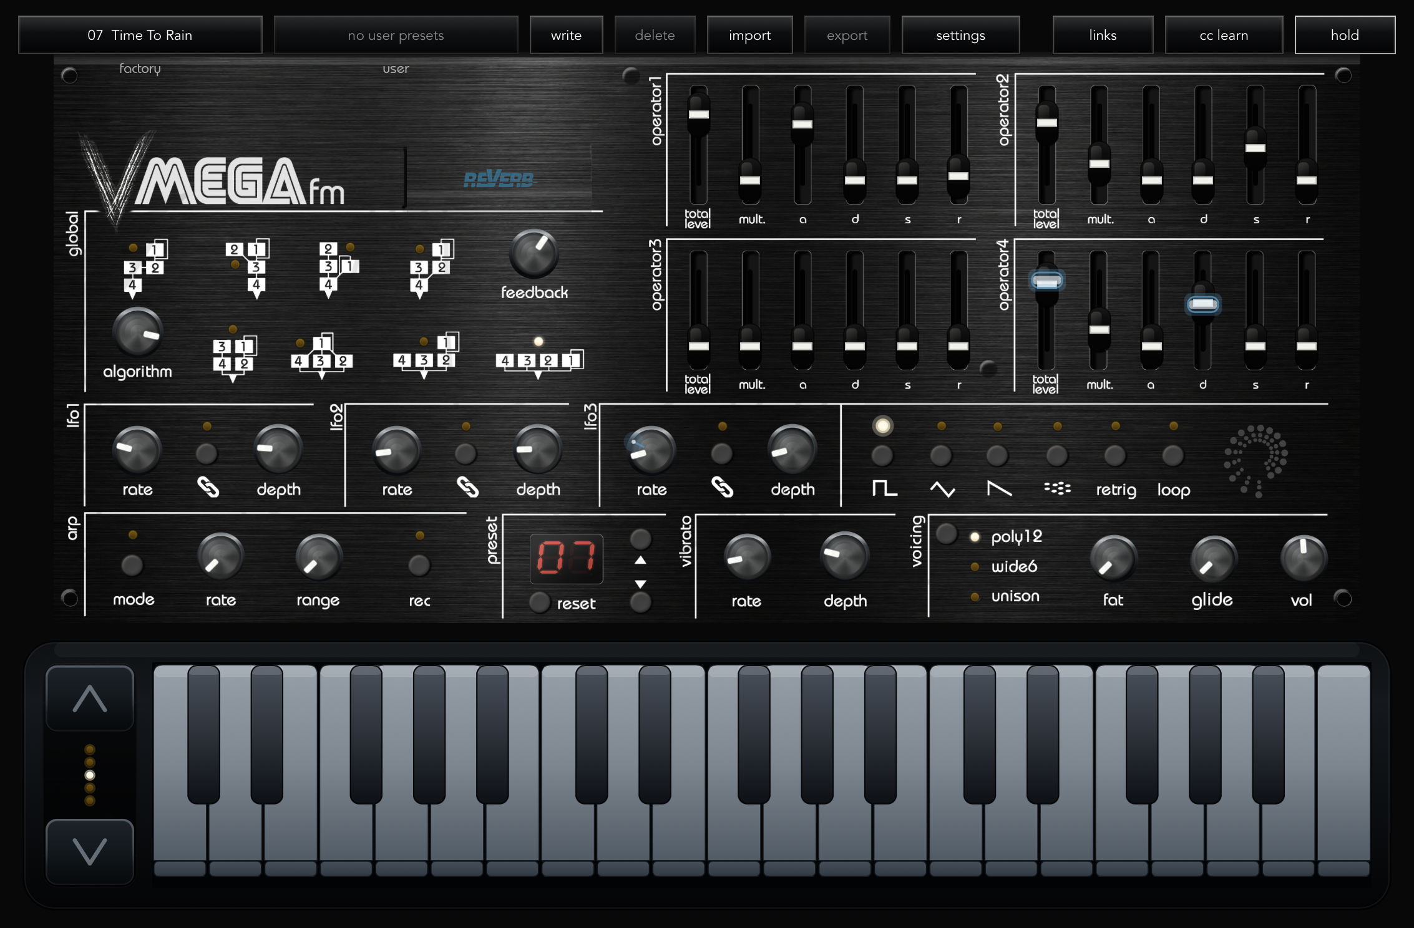Click the dotted spiral logo icon
1414x928 pixels.
[x=1256, y=461]
